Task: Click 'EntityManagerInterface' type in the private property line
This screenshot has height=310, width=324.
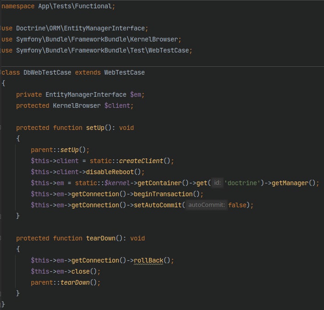Action: click(x=86, y=94)
